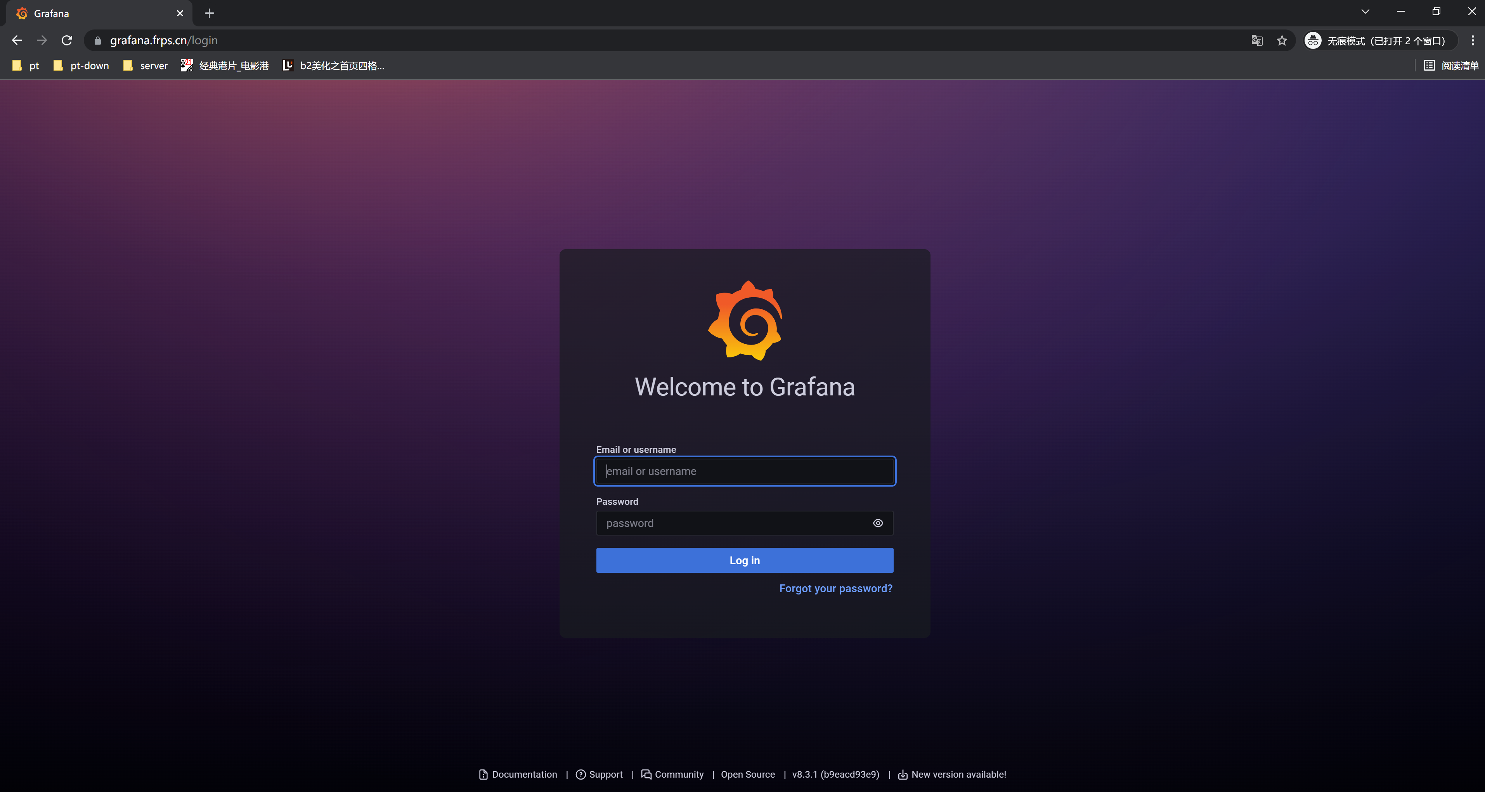Click the address bar URL
Viewport: 1485px width, 792px height.
point(164,40)
